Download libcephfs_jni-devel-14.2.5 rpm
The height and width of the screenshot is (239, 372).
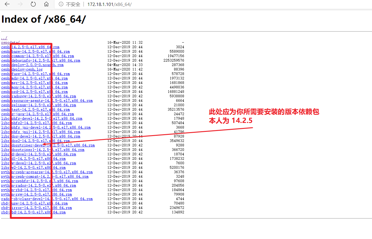[x=46, y=127]
